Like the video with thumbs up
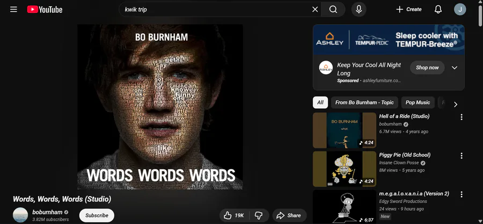 point(234,215)
